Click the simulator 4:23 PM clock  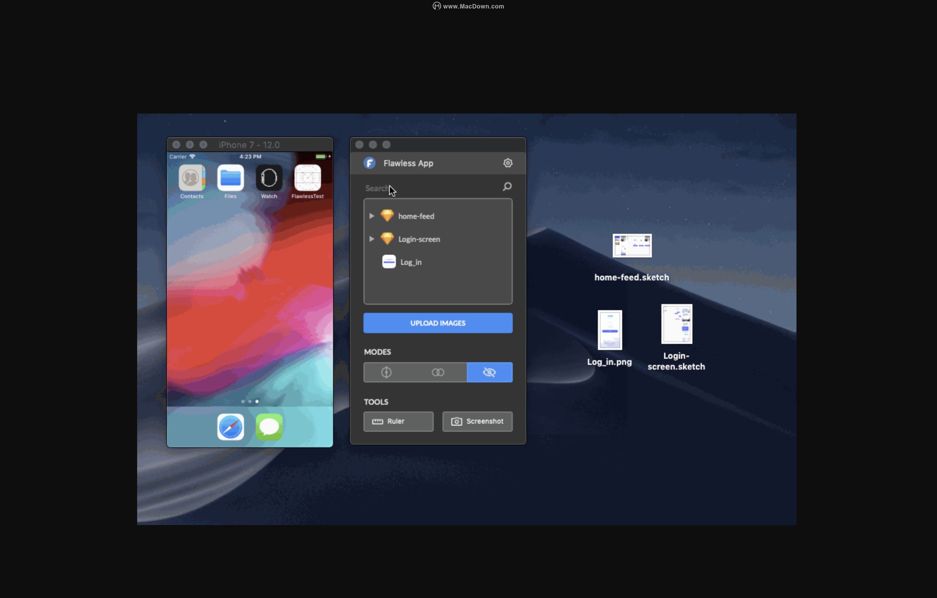click(250, 156)
